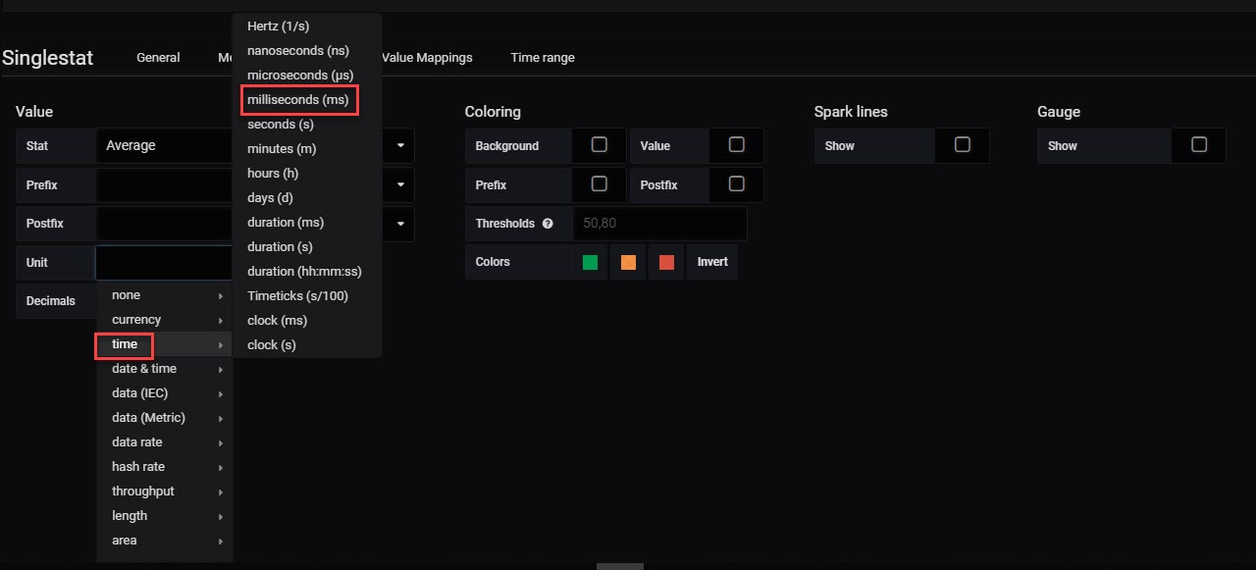Open the area unit submenu
1256x570 pixels.
[164, 541]
